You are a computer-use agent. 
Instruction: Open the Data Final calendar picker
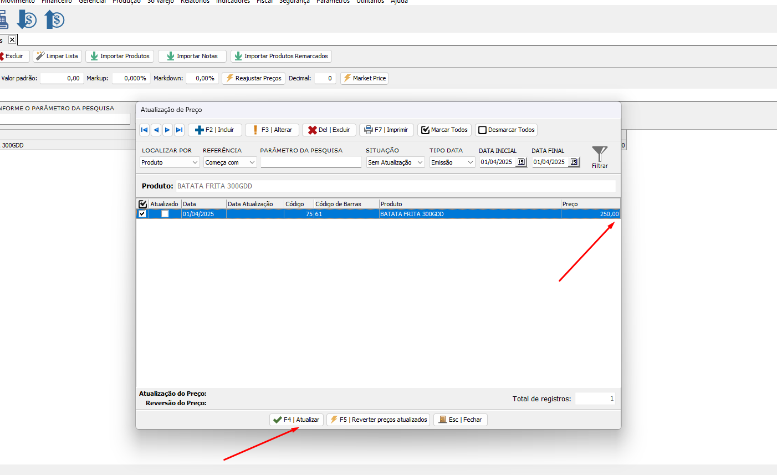pos(574,162)
